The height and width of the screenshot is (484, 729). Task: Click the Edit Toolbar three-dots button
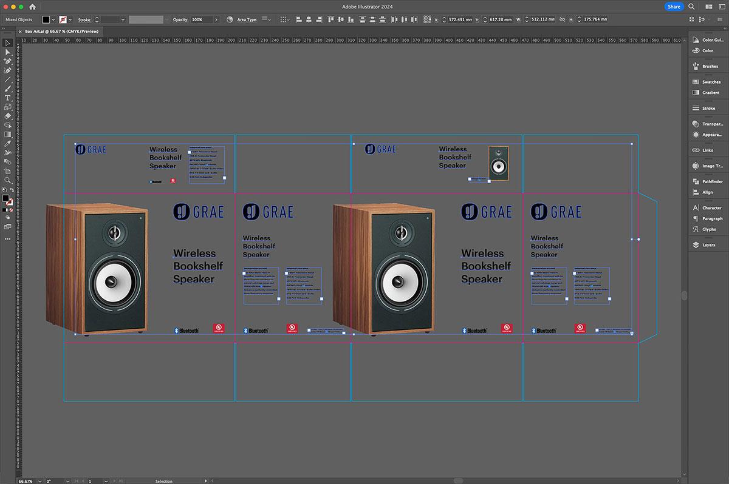[7, 238]
